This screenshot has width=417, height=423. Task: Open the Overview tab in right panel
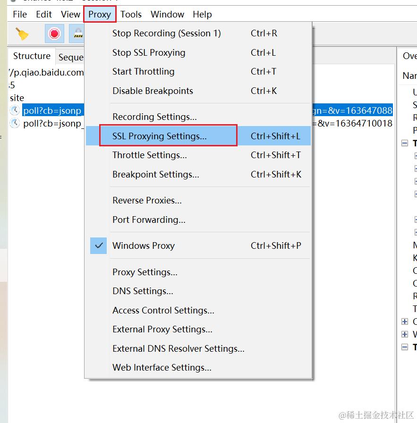pyautogui.click(x=409, y=56)
